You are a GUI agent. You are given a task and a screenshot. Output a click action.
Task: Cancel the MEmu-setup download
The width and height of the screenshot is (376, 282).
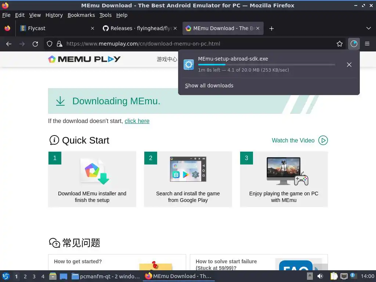point(349,65)
